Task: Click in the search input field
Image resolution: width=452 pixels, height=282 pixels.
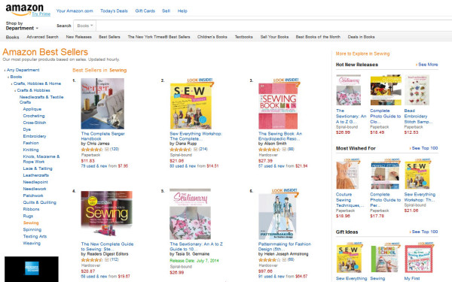Action: [274, 26]
